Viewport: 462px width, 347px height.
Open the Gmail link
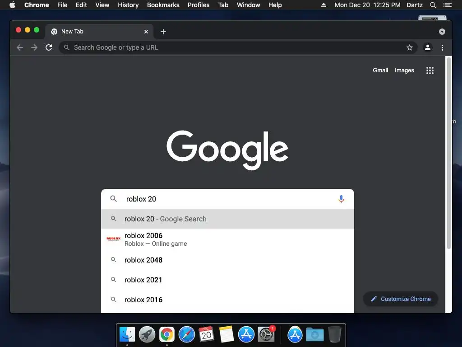click(x=380, y=70)
